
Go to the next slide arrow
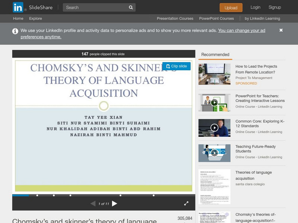click(115, 203)
